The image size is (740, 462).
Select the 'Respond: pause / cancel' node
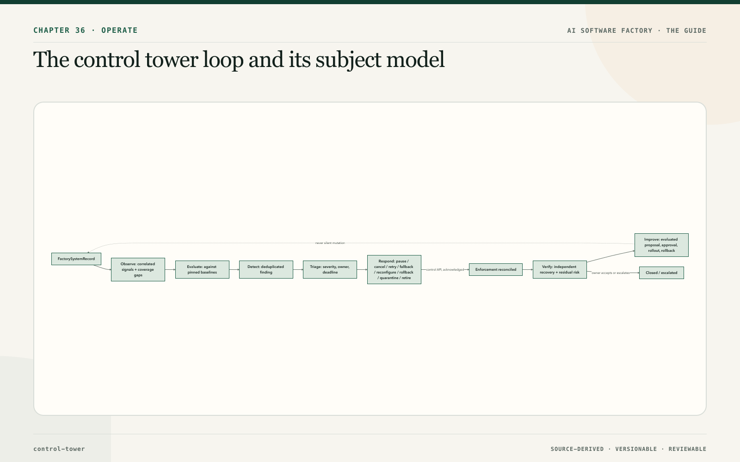tap(394, 269)
